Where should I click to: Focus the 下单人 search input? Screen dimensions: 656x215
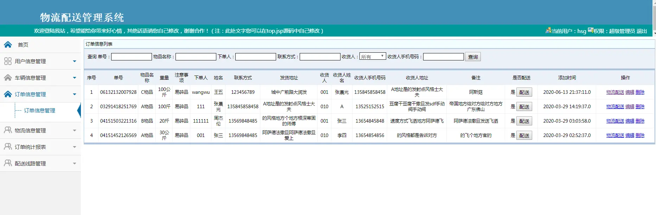tap(256, 57)
